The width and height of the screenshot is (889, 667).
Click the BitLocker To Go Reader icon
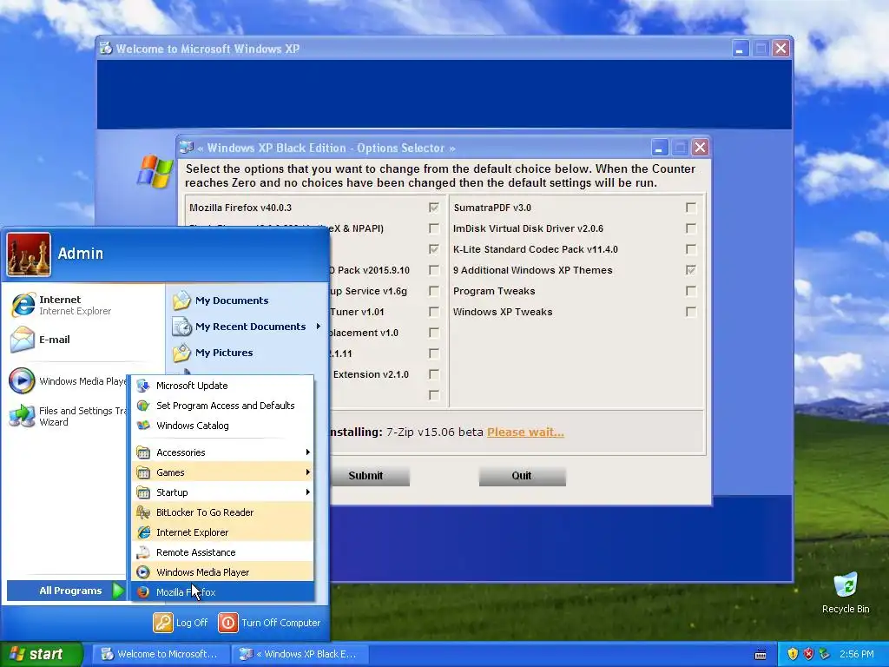coord(143,512)
